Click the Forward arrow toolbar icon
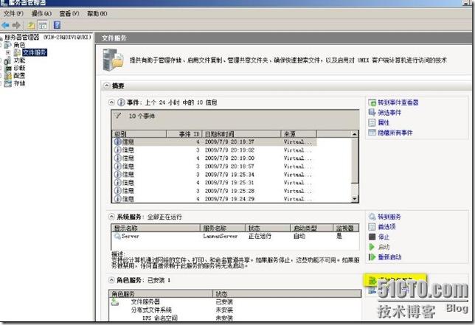The image size is (475, 325). (x=17, y=25)
